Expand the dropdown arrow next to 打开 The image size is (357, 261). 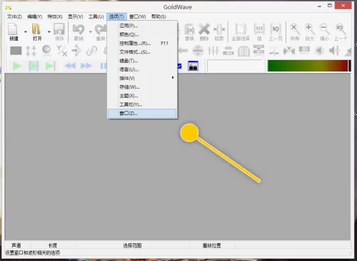pos(49,31)
